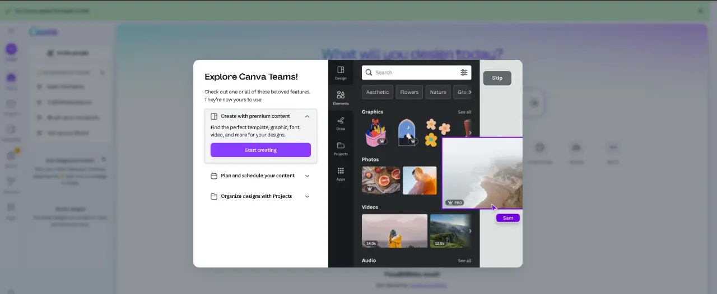
Task: Click the arrow at the end of Graphics row
Action: coord(469,132)
